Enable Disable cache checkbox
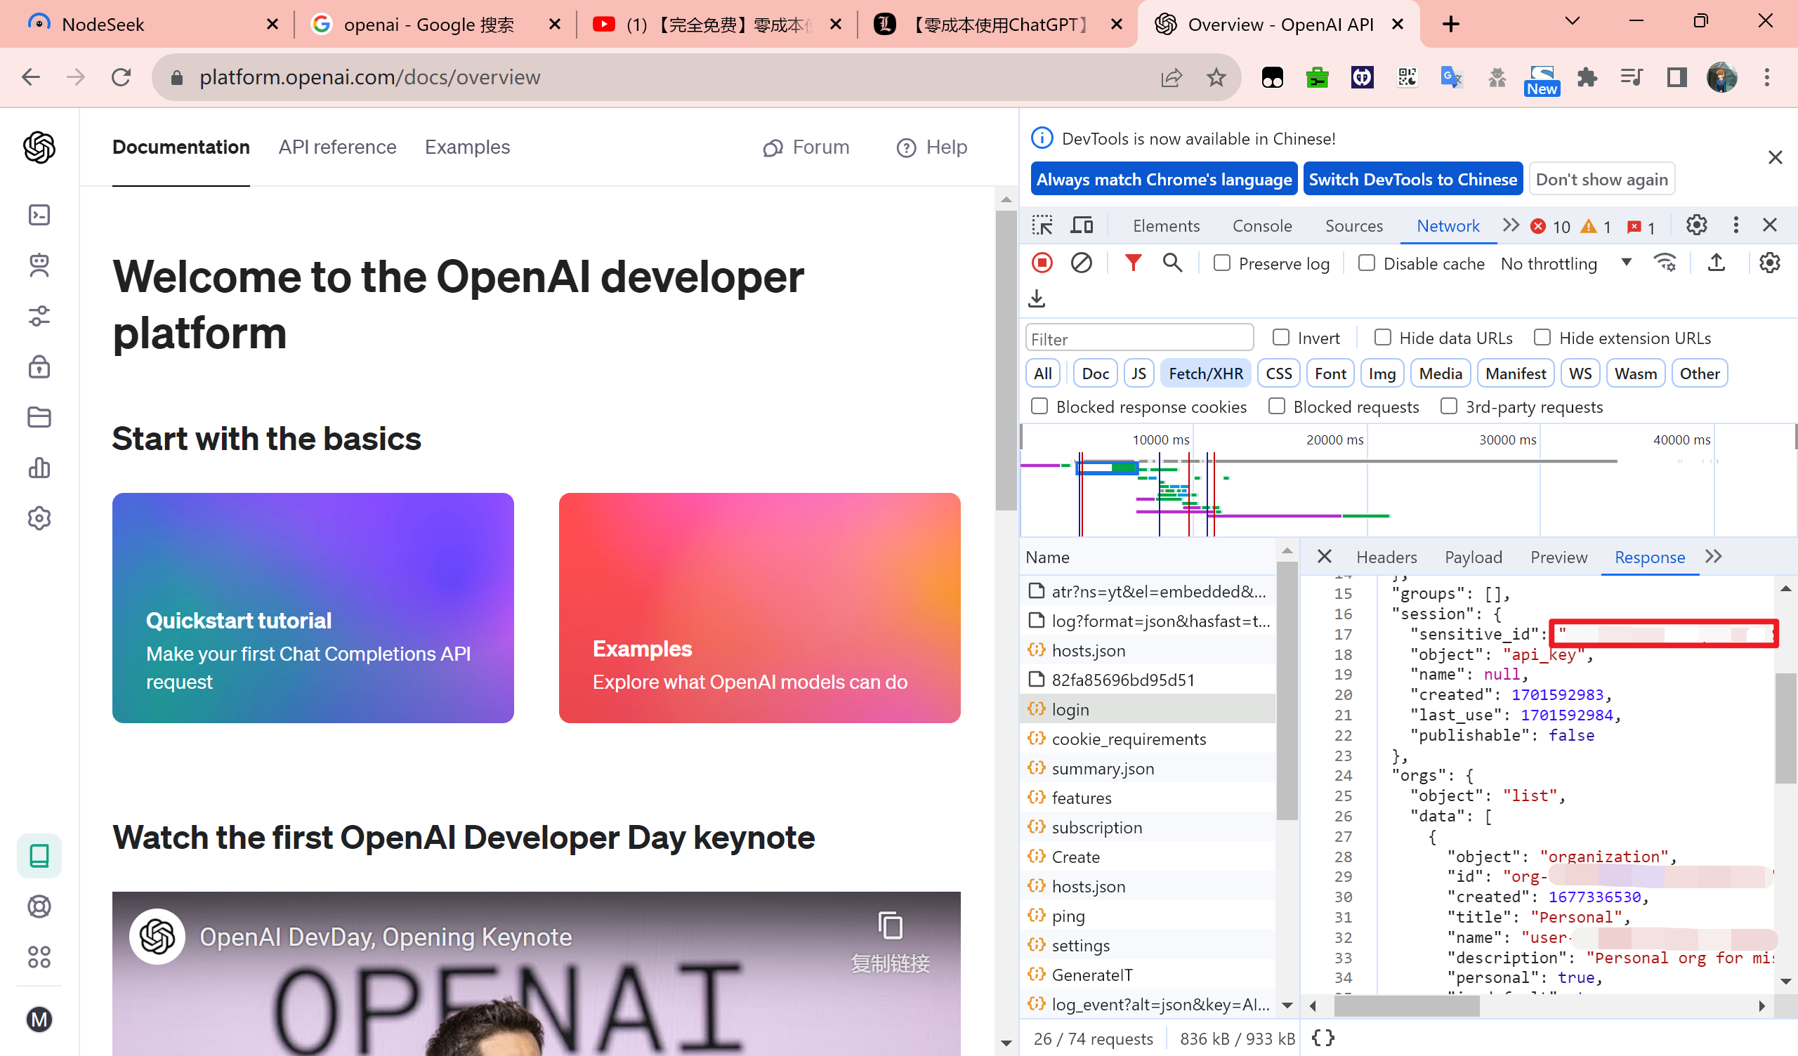The image size is (1798, 1056). tap(1367, 263)
